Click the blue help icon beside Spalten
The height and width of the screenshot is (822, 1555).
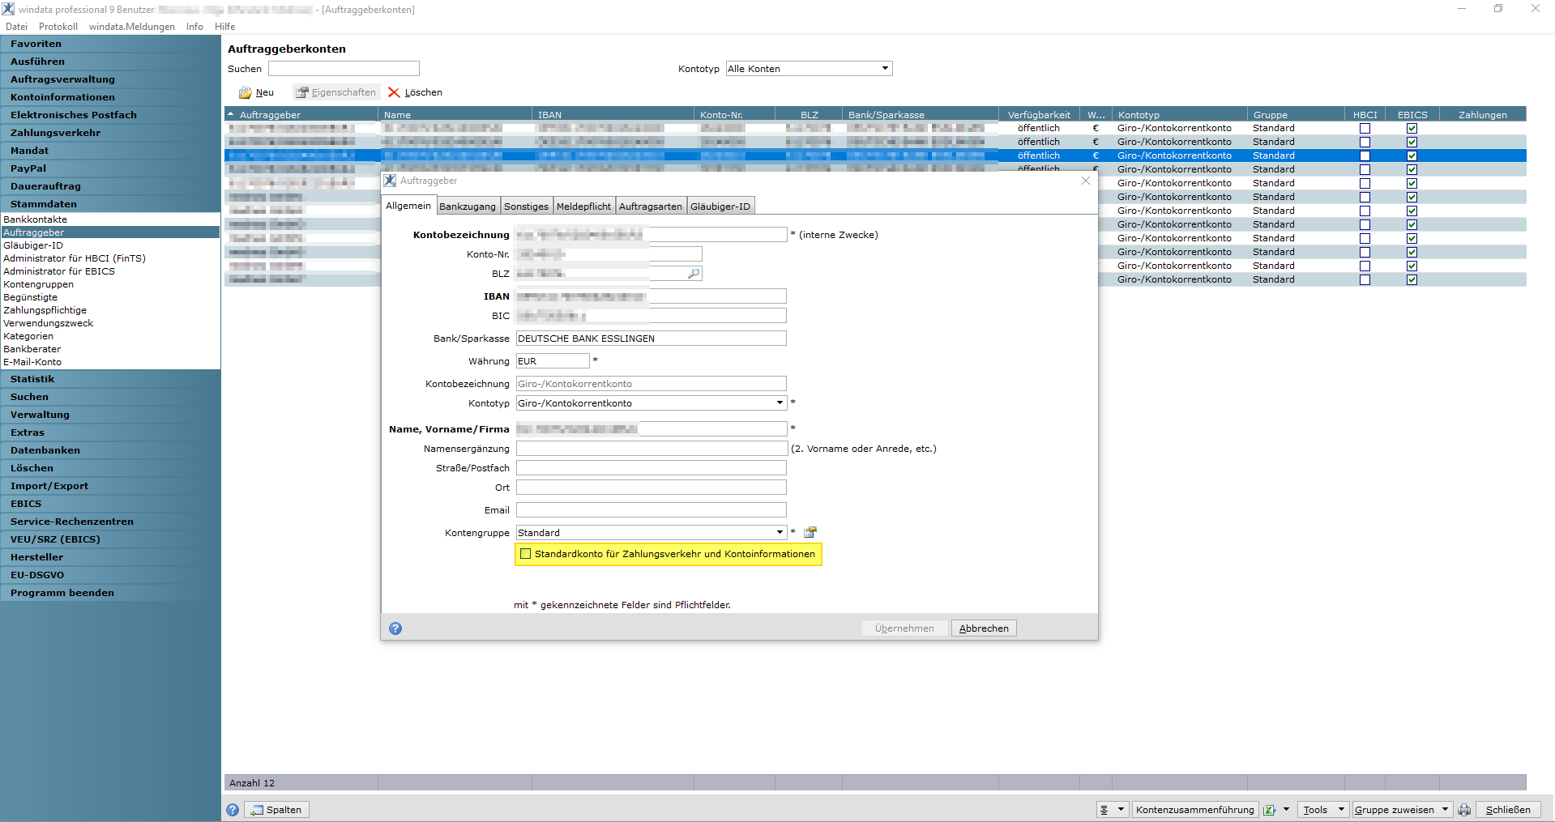click(233, 810)
